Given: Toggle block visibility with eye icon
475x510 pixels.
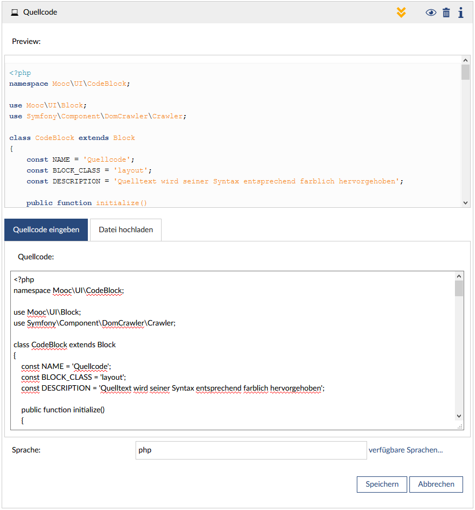Looking at the screenshot, I should [431, 12].
